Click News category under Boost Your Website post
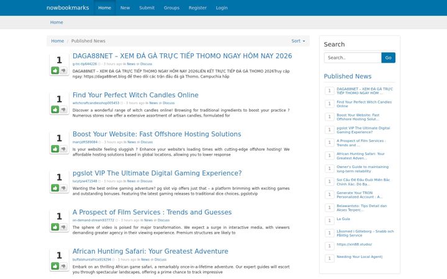Image resolution: width=447 pixels, height=279 pixels. pos(132,142)
